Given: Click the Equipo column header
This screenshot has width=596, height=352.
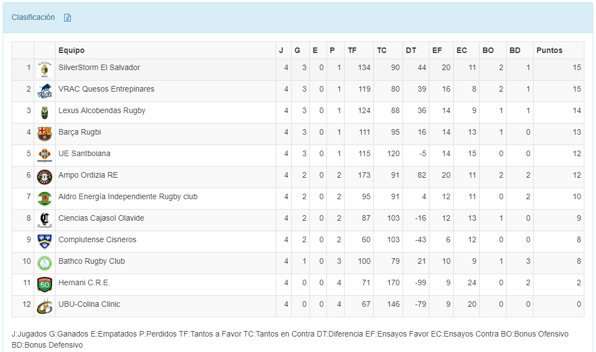Looking at the screenshot, I should [x=72, y=50].
